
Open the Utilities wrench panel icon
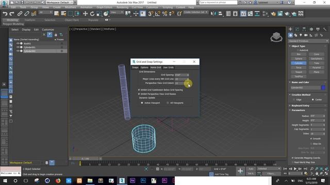click(325, 29)
